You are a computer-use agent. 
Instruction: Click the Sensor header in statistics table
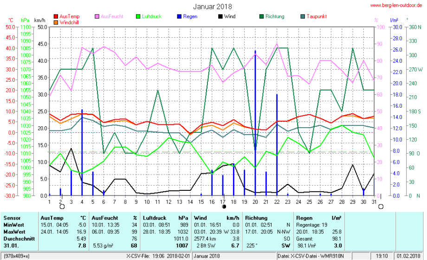[12, 217]
